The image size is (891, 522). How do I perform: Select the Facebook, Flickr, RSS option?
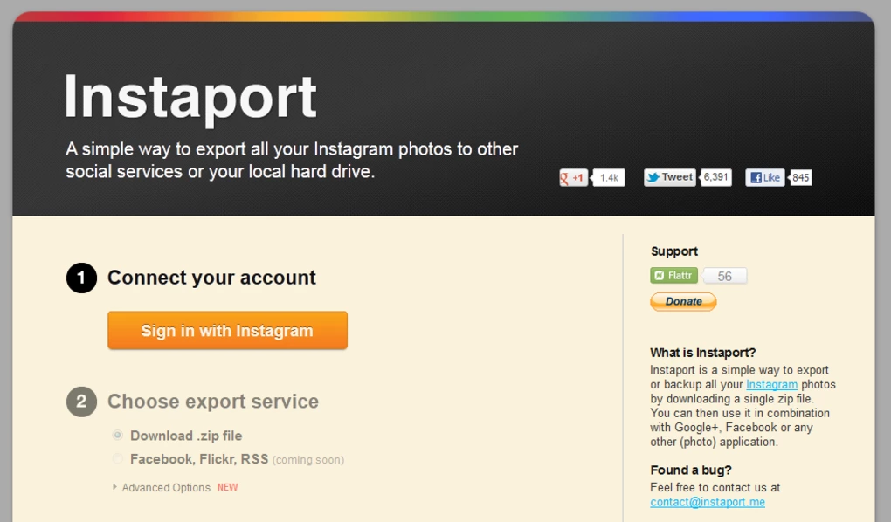point(118,458)
